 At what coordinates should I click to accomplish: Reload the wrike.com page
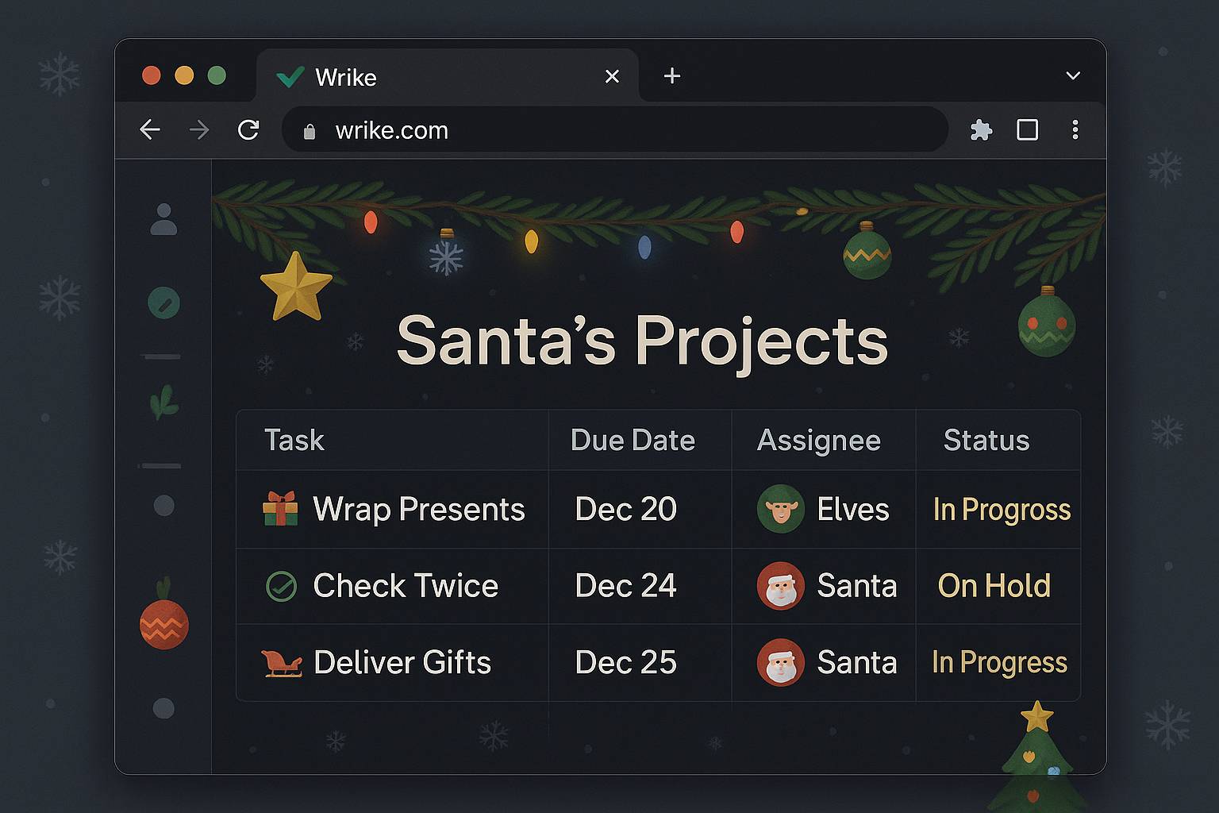tap(248, 129)
